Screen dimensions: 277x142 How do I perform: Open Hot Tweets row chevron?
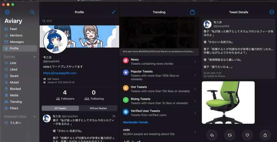pyautogui.click(x=195, y=89)
